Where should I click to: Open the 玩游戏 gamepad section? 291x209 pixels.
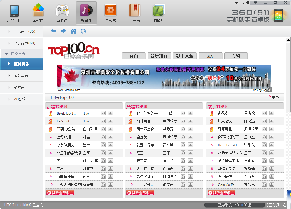coord(62,13)
